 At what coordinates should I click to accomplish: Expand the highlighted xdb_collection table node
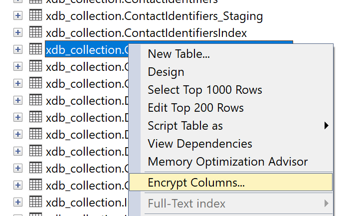(x=18, y=50)
